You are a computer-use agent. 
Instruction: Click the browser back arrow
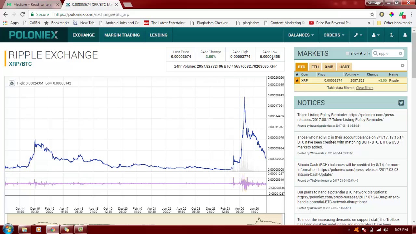click(x=6, y=14)
